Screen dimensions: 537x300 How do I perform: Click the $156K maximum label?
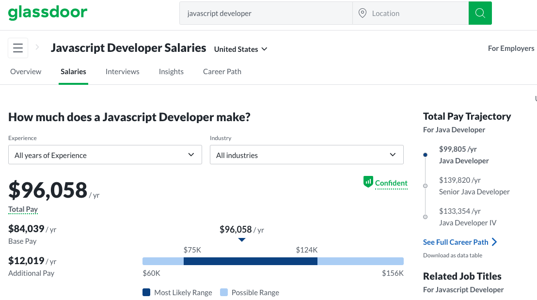[393, 273]
